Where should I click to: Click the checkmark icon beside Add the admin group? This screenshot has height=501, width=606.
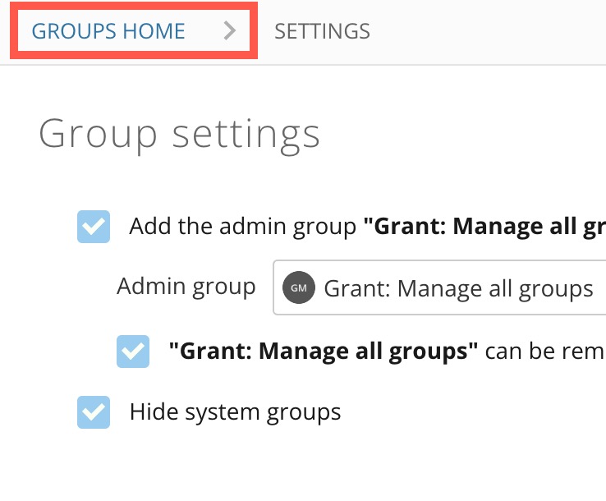(94, 227)
